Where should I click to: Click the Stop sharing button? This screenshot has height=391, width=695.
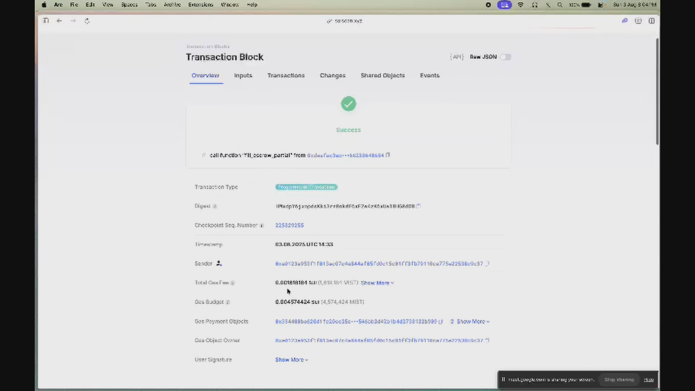click(619, 380)
